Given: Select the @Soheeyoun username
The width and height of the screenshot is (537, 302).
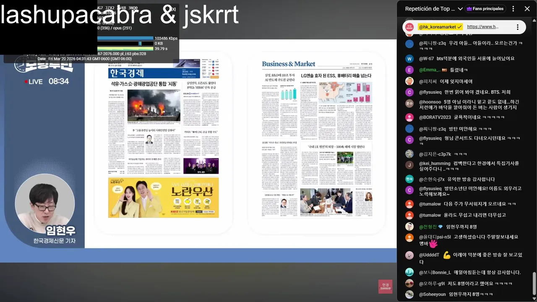Looking at the screenshot, I should (x=433, y=294).
